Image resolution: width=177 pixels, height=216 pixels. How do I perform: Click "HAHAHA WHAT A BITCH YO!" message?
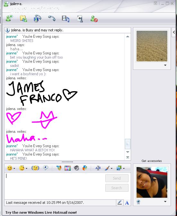tap(32, 150)
